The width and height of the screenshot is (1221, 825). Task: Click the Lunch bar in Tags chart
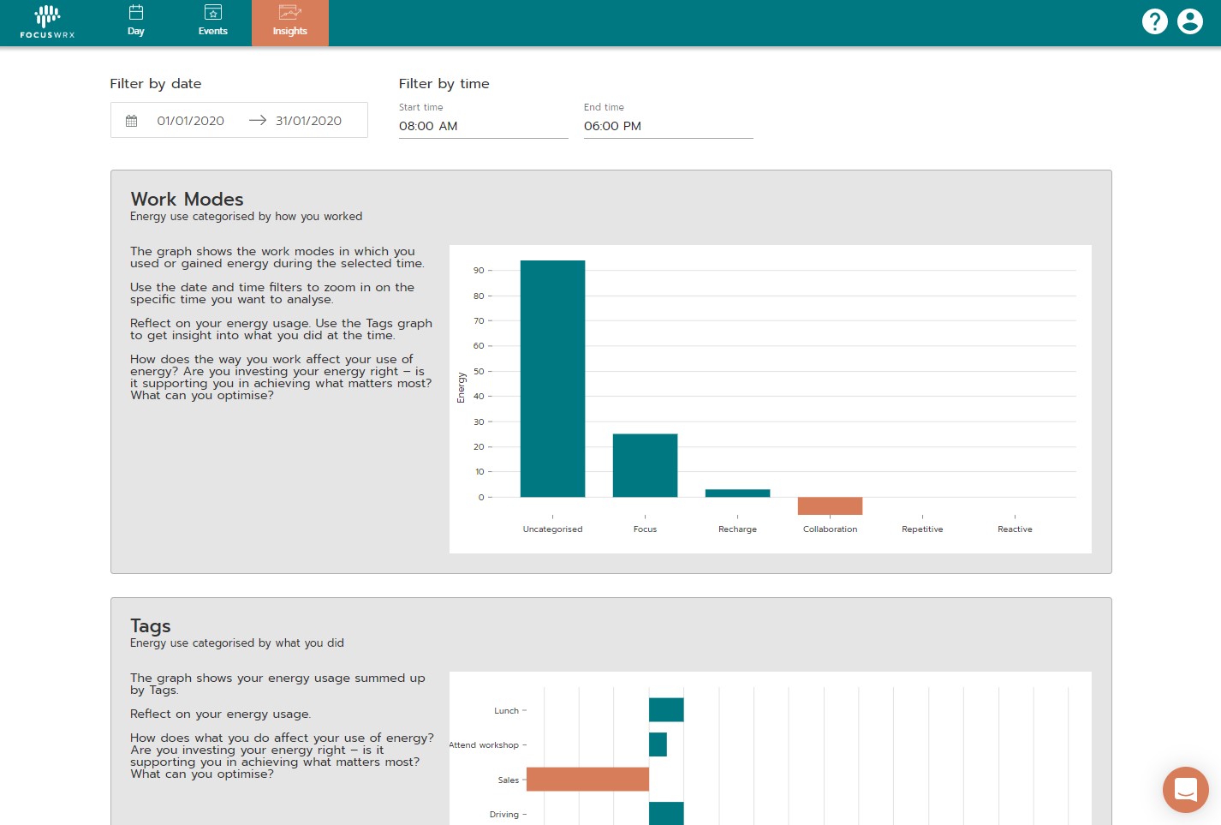[x=666, y=710]
